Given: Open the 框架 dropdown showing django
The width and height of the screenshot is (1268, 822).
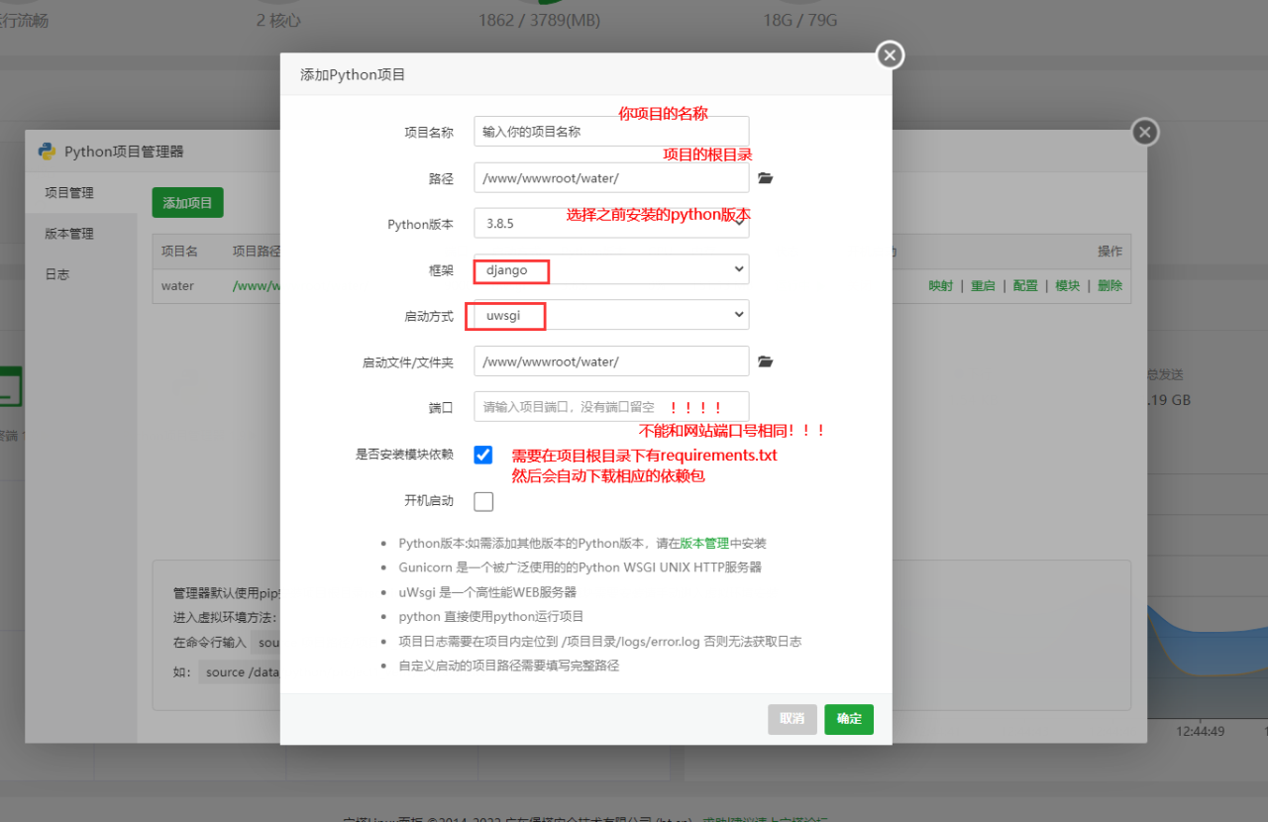Looking at the screenshot, I should [x=611, y=269].
